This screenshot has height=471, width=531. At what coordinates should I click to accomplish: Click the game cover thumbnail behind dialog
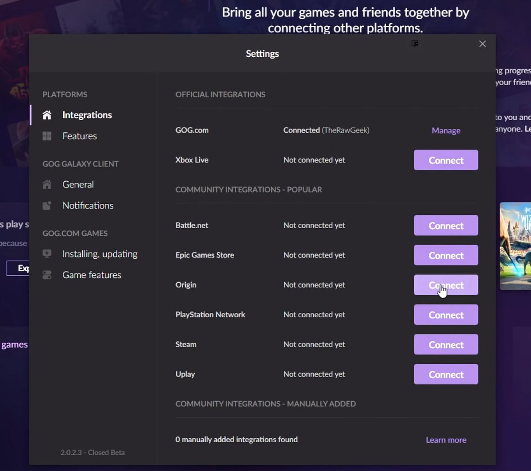(x=515, y=246)
